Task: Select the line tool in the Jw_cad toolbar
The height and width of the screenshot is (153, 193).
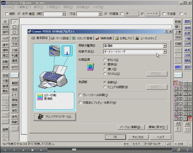Action: (14, 22)
